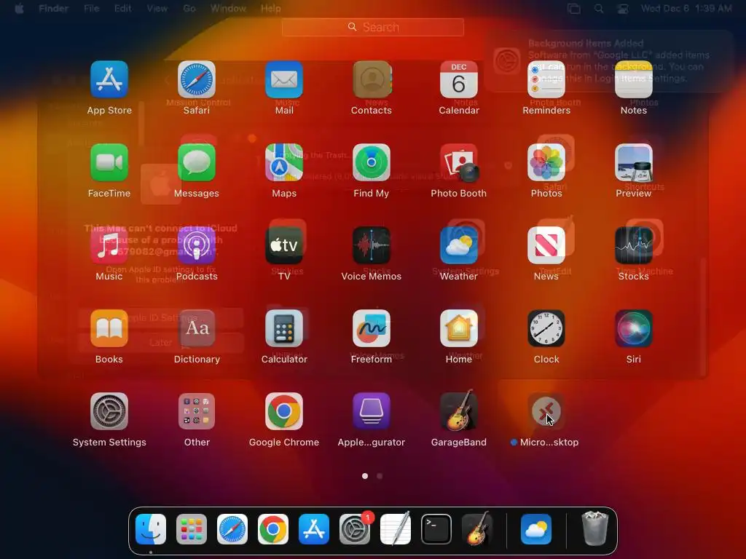Open Microsoft Remote Desktop app
The width and height of the screenshot is (746, 559).
pyautogui.click(x=546, y=411)
